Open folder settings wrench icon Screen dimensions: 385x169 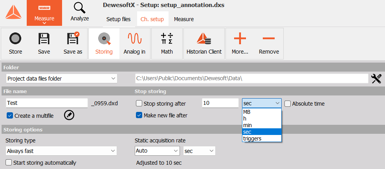coord(376,79)
